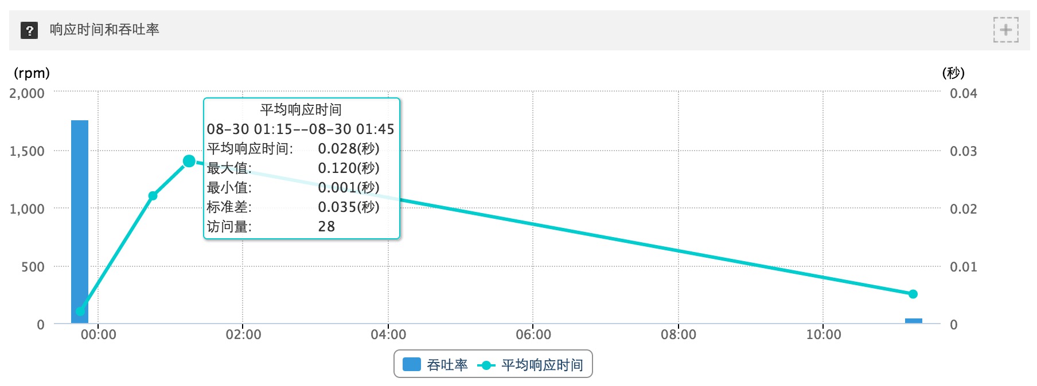This screenshot has width=1037, height=386.
Task: Click the blue 吞吐率 legend swatch
Action: [x=412, y=365]
